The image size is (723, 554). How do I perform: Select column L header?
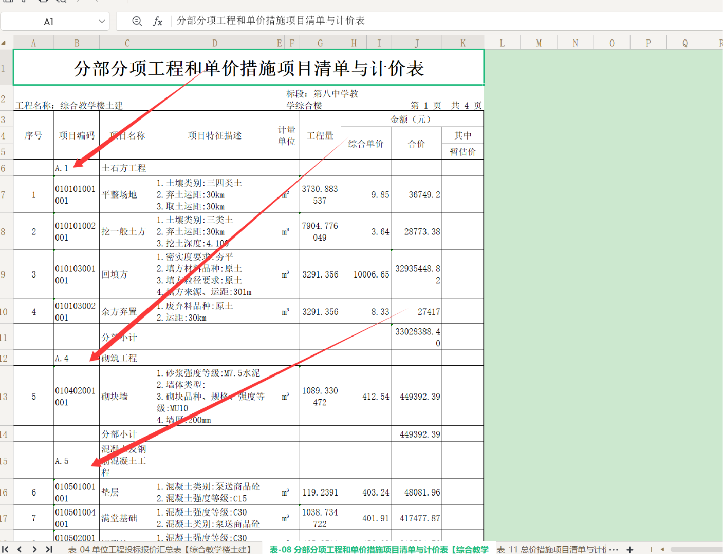502,43
